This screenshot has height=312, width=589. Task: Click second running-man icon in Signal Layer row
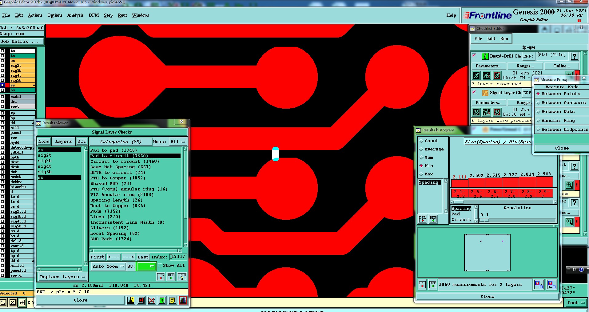click(x=487, y=112)
